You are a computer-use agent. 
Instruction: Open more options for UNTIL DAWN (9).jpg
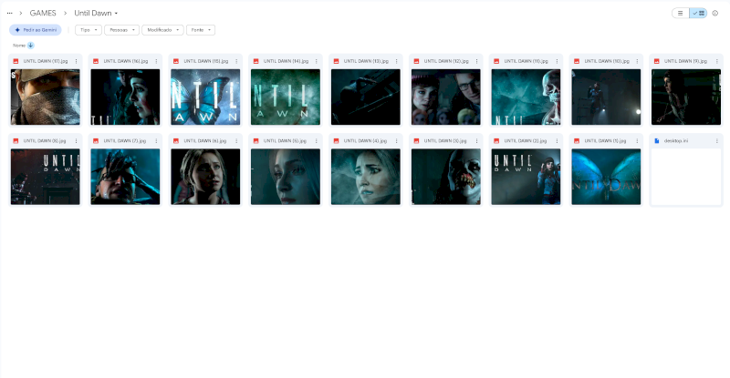coord(717,61)
